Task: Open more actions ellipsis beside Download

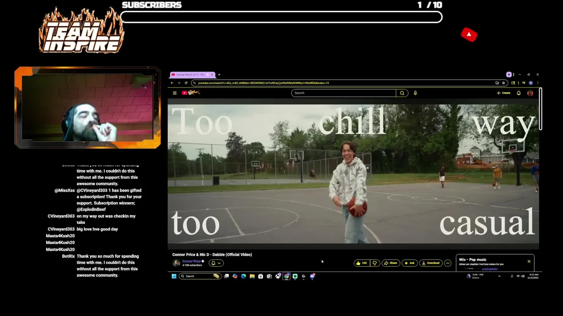Action: click(448, 263)
